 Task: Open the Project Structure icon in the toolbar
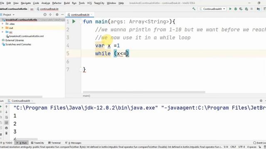tap(258, 9)
